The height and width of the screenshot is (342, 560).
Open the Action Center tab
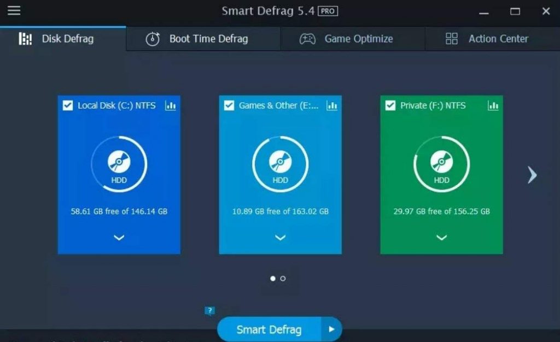(x=493, y=38)
